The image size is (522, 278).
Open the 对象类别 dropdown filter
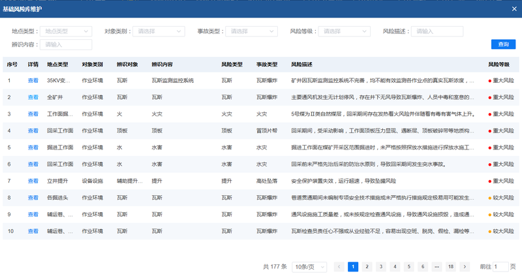pos(159,31)
